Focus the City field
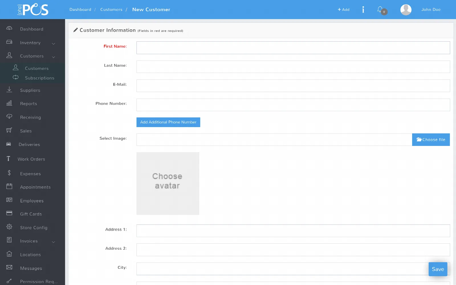The height and width of the screenshot is (285, 456). coord(293,269)
